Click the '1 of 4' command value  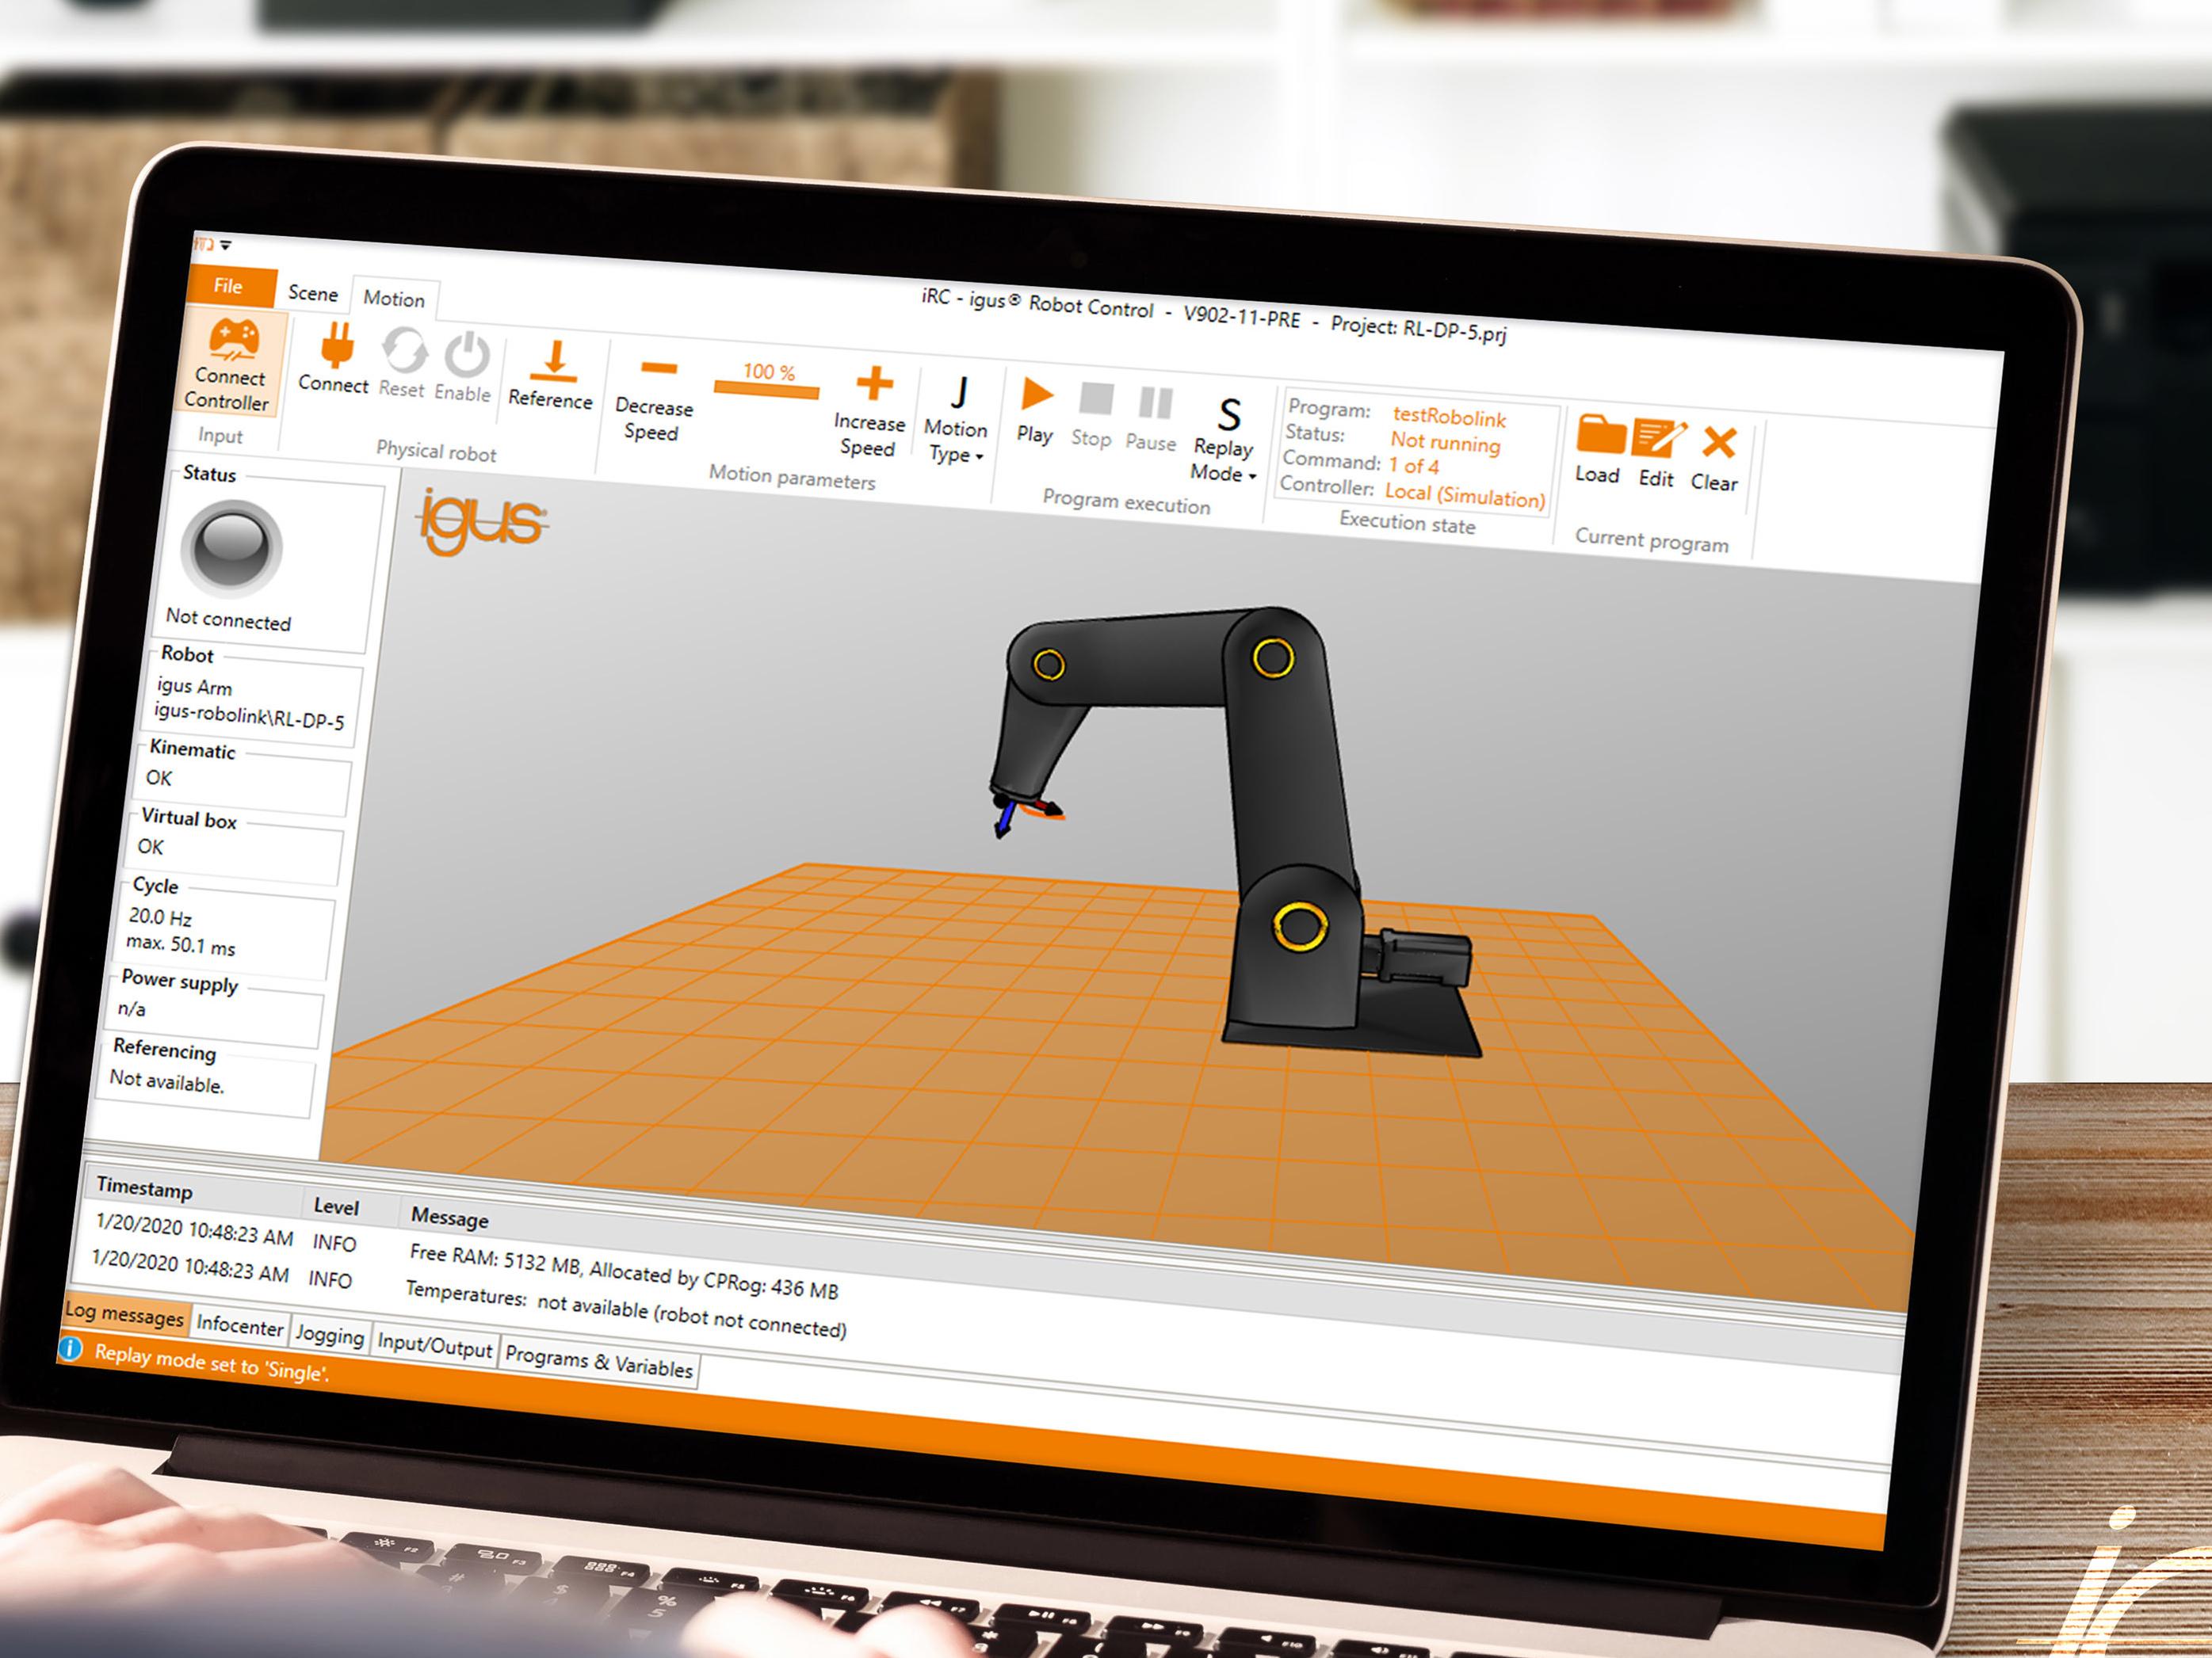[1413, 466]
